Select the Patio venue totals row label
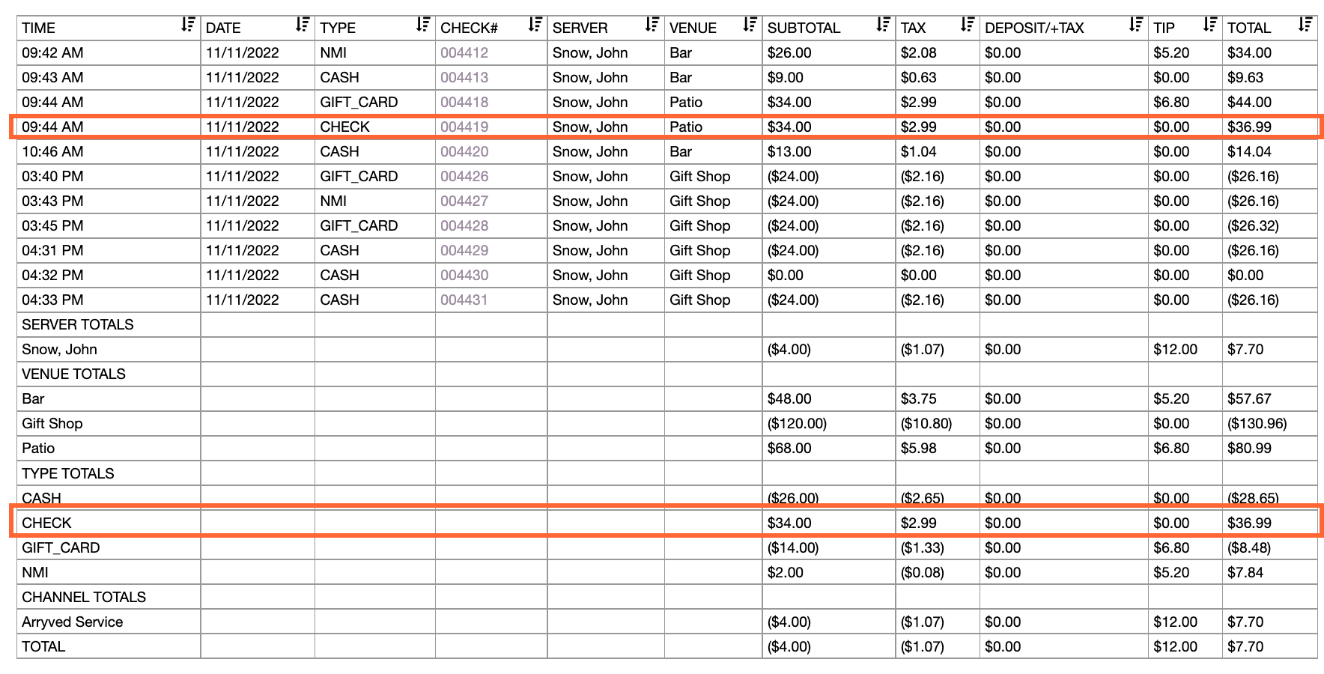Screen dimensions: 1324x674 pyautogui.click(x=38, y=448)
